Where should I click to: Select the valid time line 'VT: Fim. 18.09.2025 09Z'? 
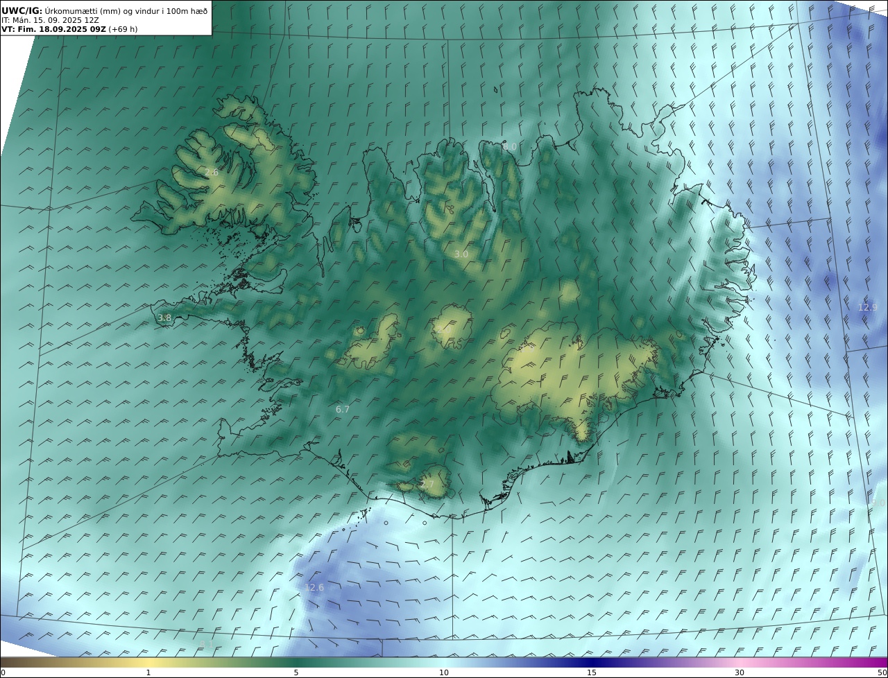click(69, 29)
